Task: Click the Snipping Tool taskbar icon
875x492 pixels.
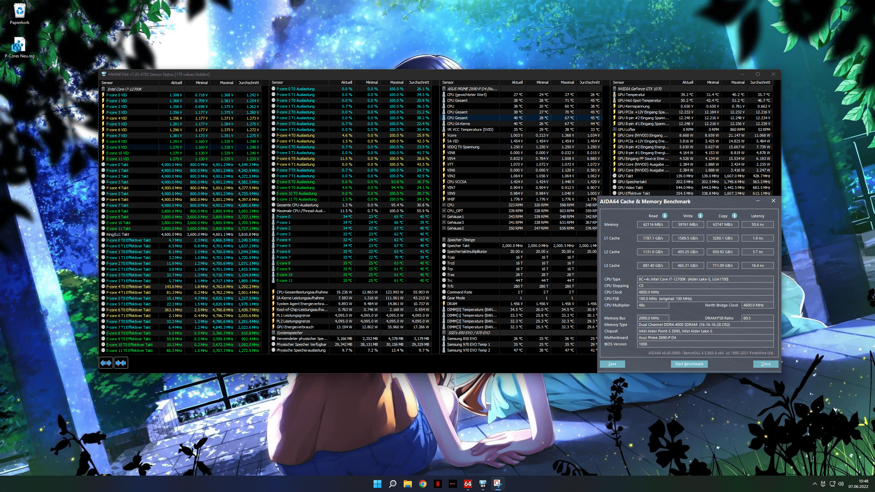Action: 498,484
